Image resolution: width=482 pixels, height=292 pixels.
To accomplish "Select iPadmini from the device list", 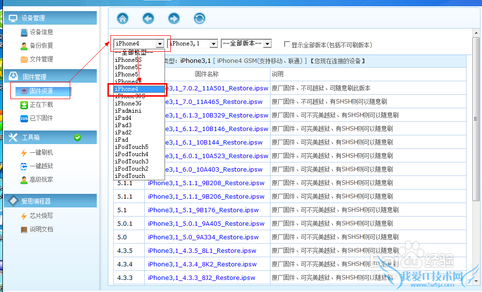I will click(128, 111).
